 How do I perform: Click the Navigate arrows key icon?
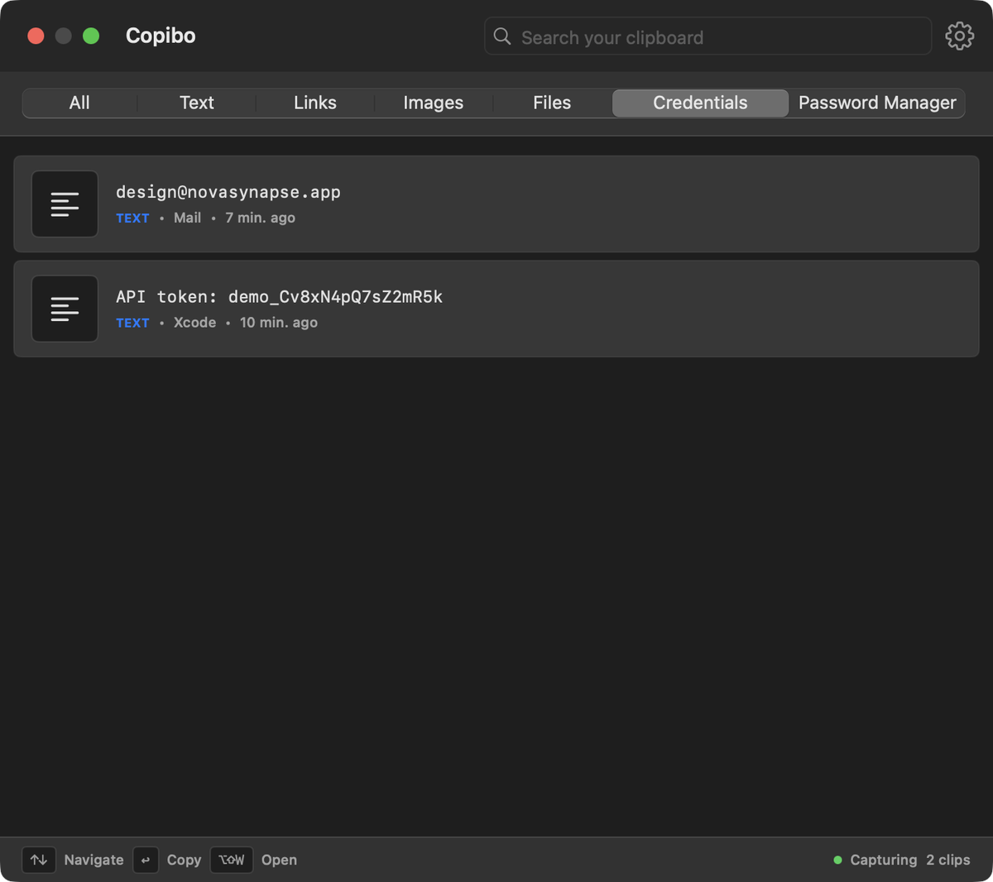(39, 860)
